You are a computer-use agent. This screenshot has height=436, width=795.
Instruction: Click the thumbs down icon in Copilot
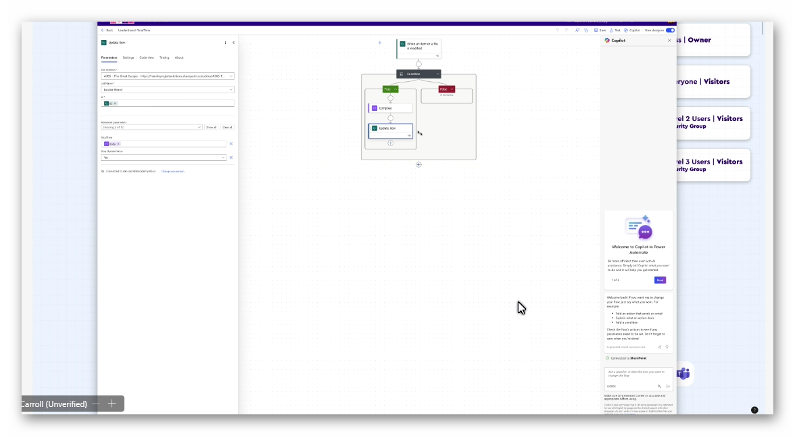[667, 347]
